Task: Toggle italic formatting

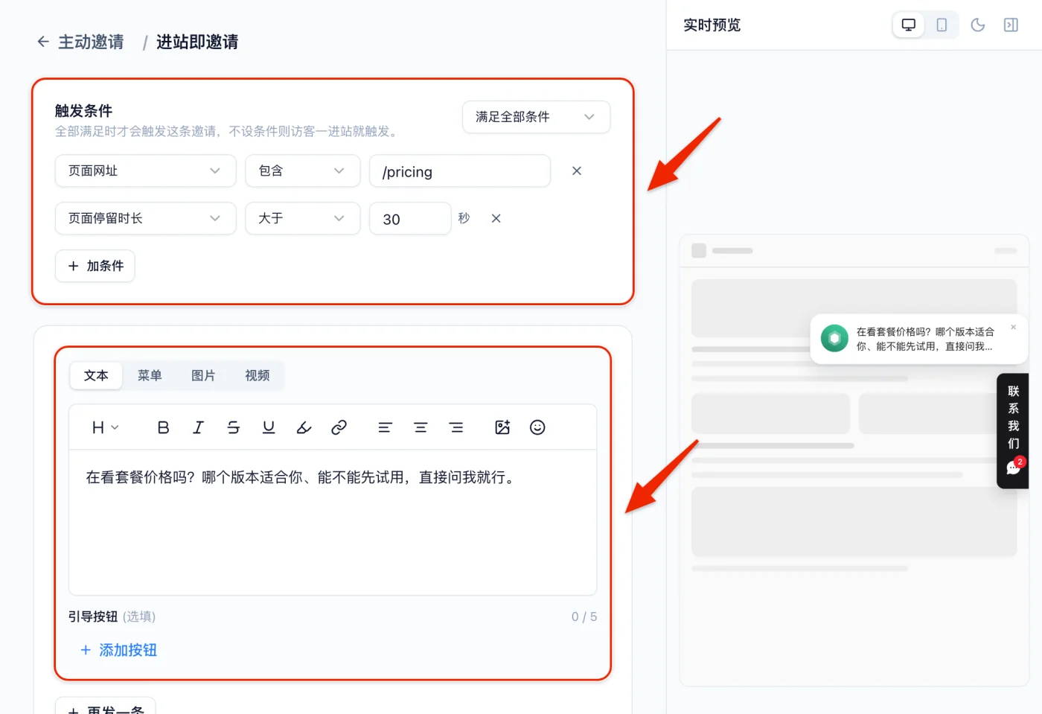Action: (x=199, y=427)
